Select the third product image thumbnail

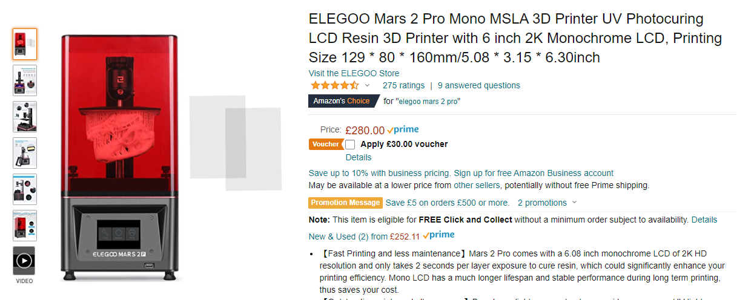(24, 116)
